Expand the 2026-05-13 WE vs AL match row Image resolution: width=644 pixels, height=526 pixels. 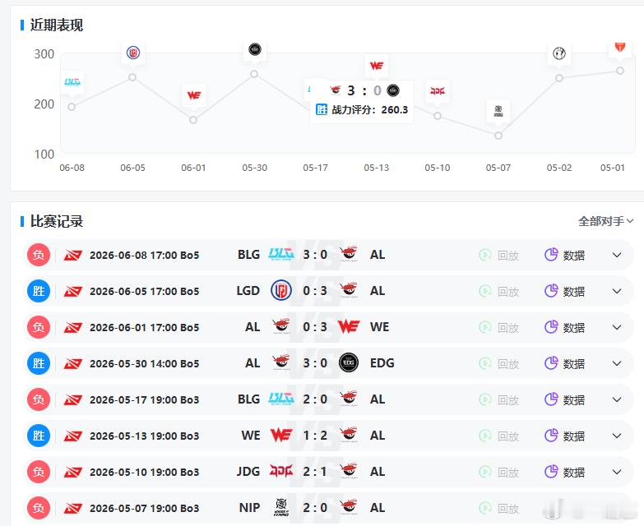point(617,436)
